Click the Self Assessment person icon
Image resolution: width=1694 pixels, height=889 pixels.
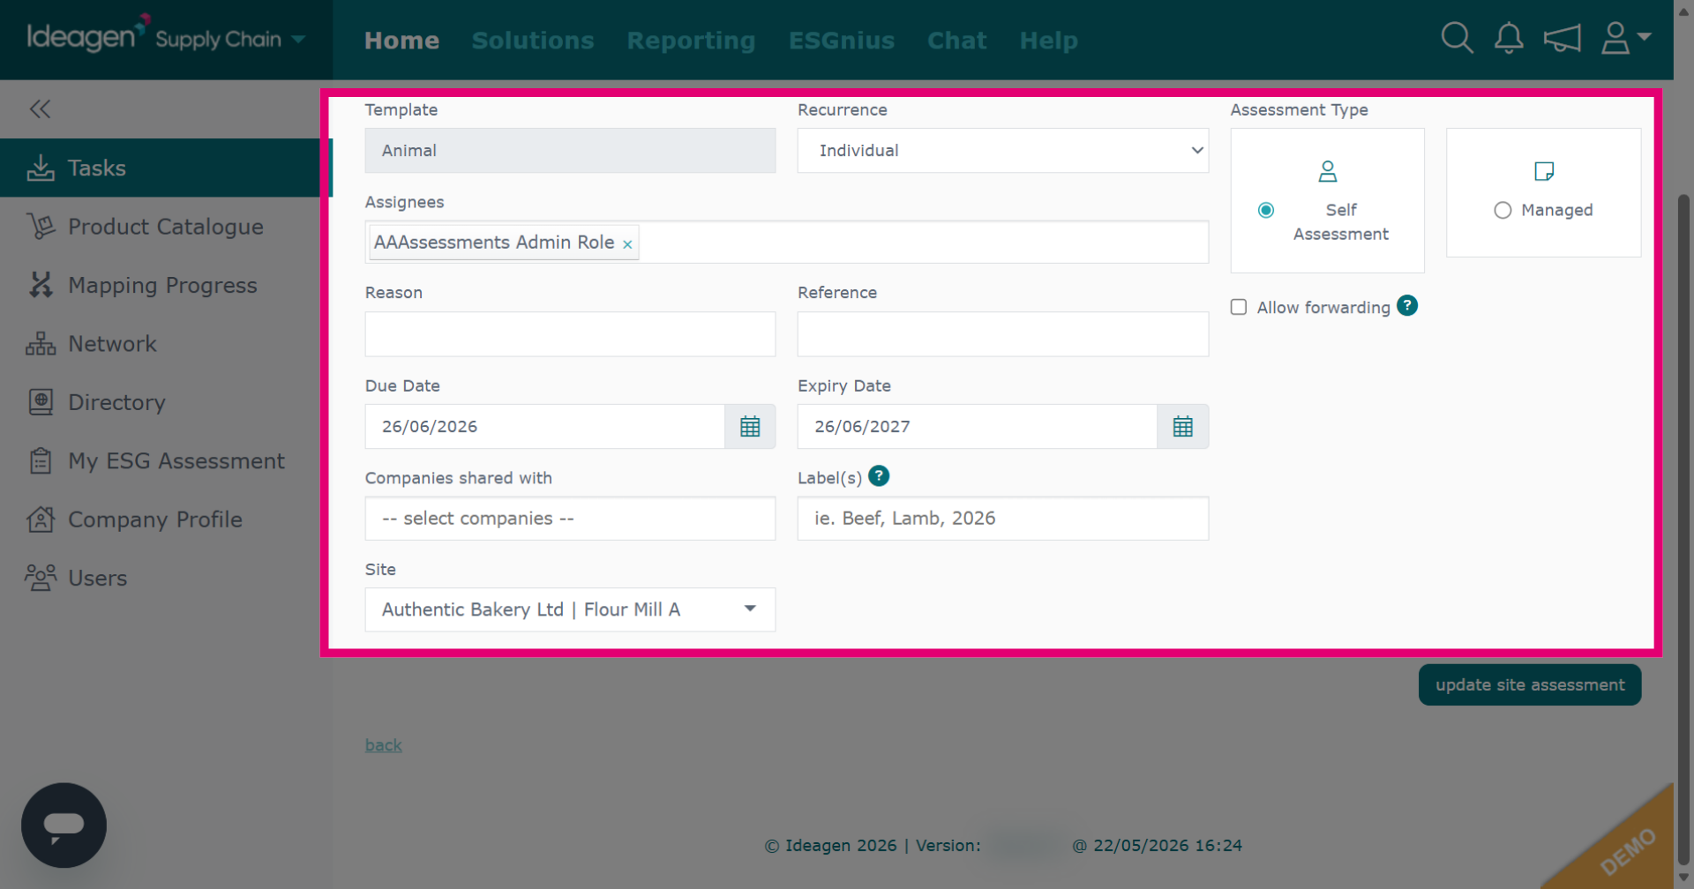(x=1327, y=171)
